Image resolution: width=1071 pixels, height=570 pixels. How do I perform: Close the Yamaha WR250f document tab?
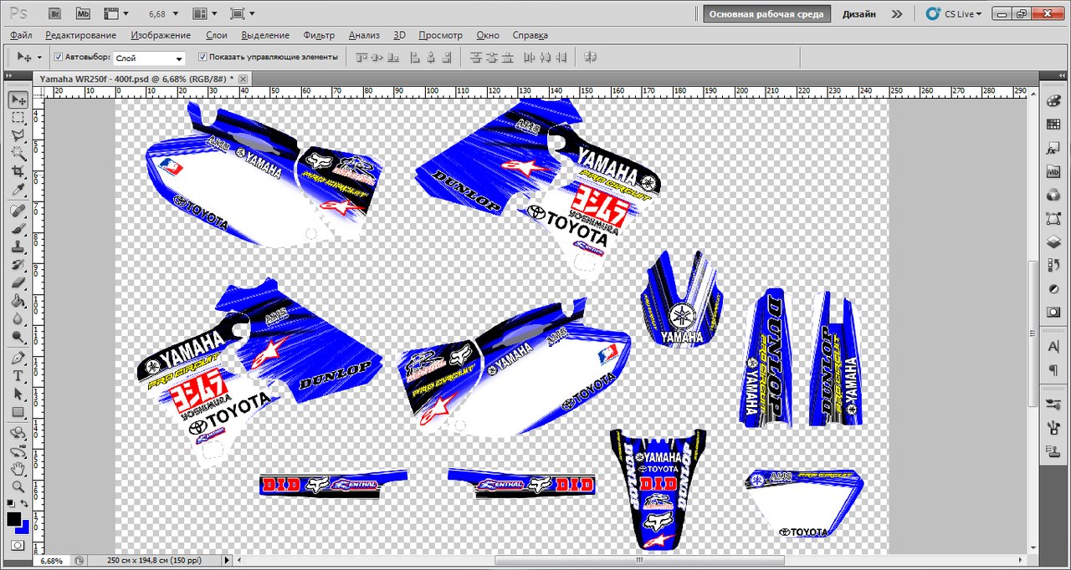pyautogui.click(x=243, y=78)
